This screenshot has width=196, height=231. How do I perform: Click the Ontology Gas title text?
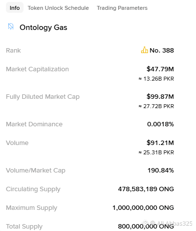click(43, 28)
